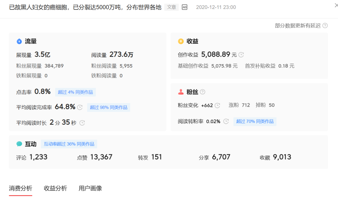Click the 互动率超过 36% 同类作品 tag
338x216 pixels.
(x=69, y=144)
